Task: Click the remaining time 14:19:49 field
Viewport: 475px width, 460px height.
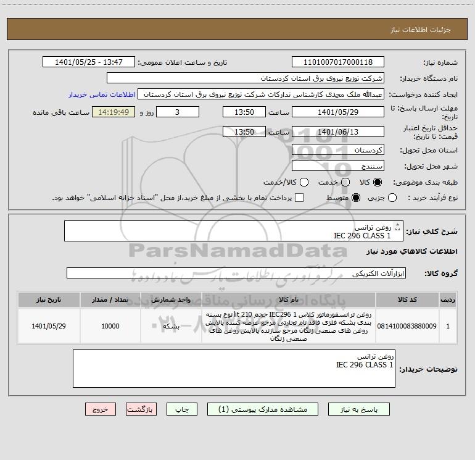Action: coord(114,112)
